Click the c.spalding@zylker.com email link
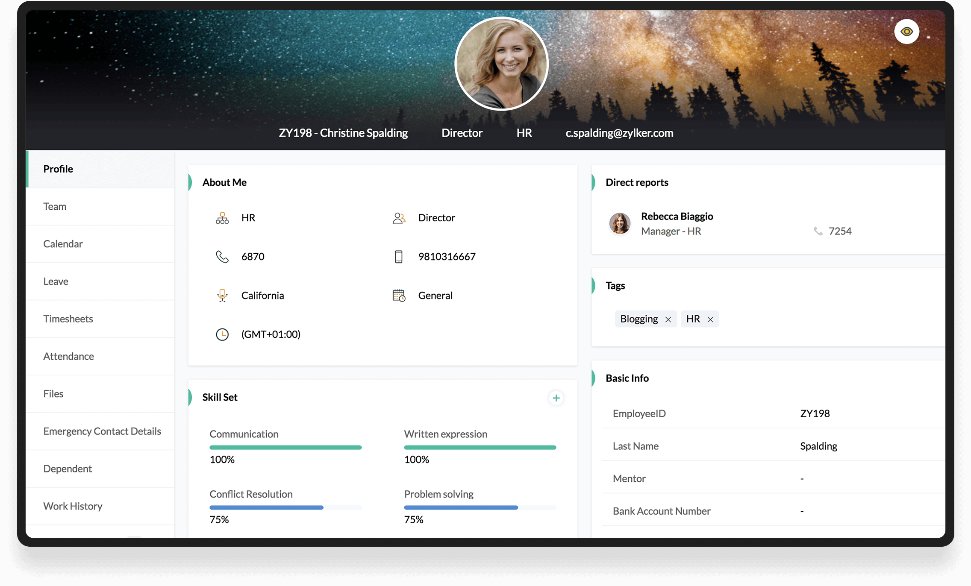971x586 pixels. pos(619,133)
